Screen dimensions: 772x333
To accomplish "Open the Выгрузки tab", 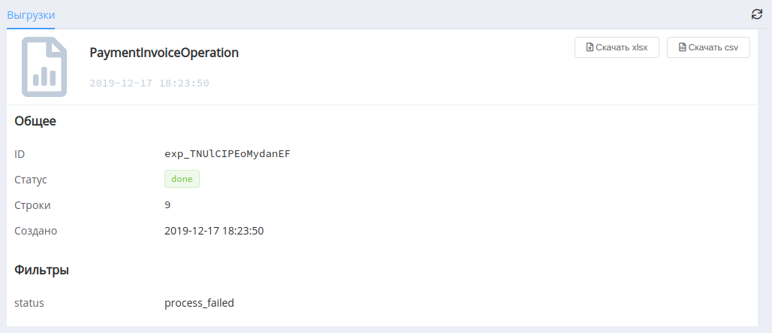I will coord(31,15).
